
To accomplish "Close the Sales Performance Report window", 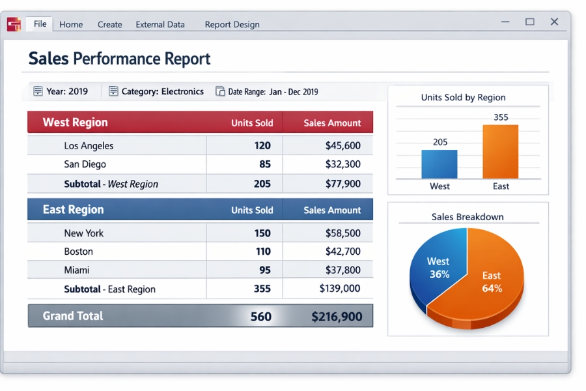I will (x=554, y=22).
